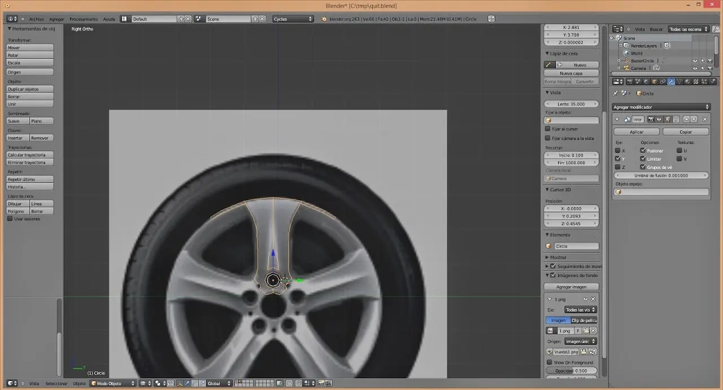Image resolution: width=723 pixels, height=390 pixels.
Task: Click the 1.png image datablock browse icon
Action: pyautogui.click(x=550, y=330)
